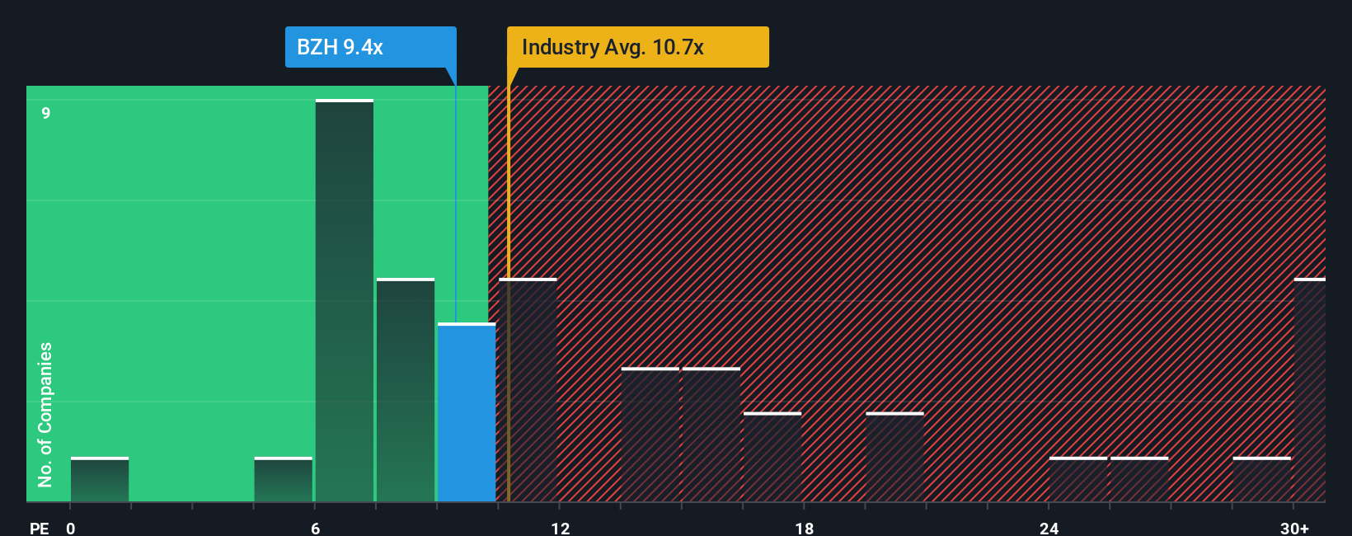Click the Industry Avg. 10.7x yellow label
This screenshot has width=1352, height=536.
point(637,47)
